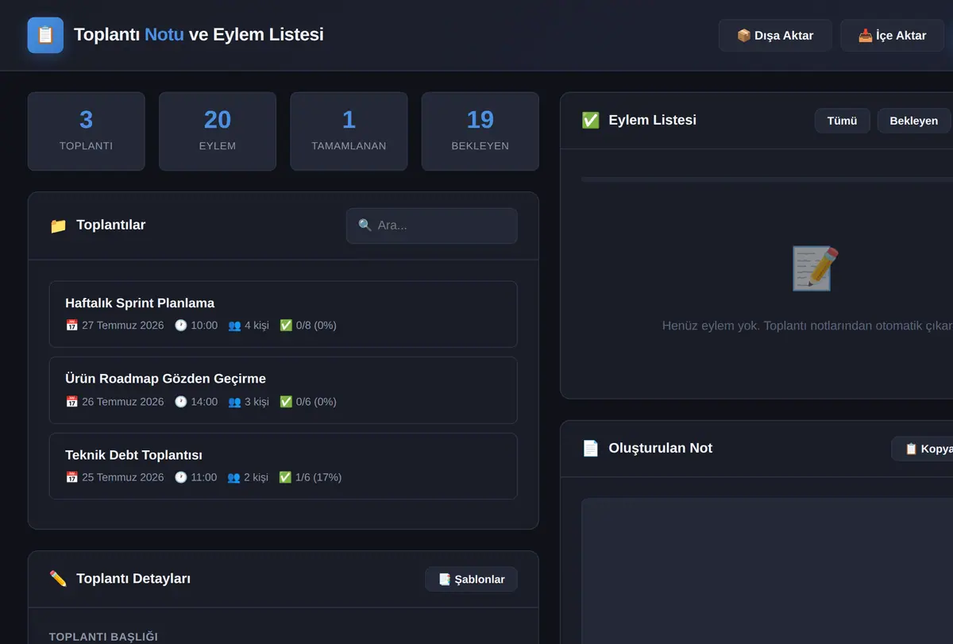The width and height of the screenshot is (953, 644).
Task: Click the date 27 Temmuz 2026
Action: click(x=123, y=326)
